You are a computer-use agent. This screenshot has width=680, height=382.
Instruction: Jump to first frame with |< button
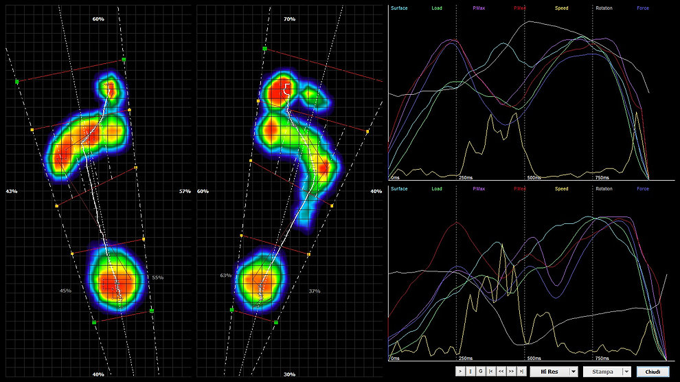tap(491, 372)
